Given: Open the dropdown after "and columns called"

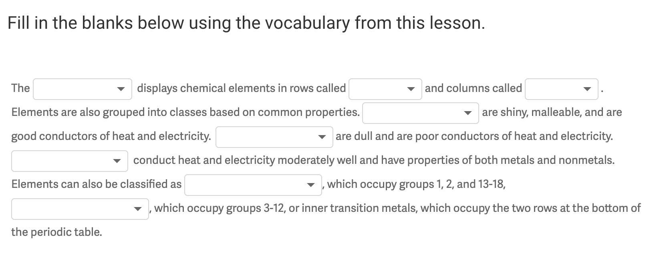Looking at the screenshot, I should click(562, 89).
